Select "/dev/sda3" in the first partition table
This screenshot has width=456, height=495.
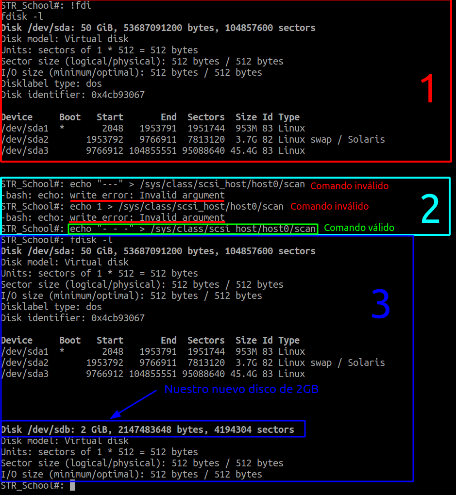click(x=25, y=150)
